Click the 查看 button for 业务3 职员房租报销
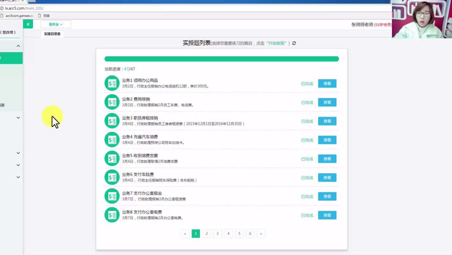The width and height of the screenshot is (452, 255). click(327, 121)
